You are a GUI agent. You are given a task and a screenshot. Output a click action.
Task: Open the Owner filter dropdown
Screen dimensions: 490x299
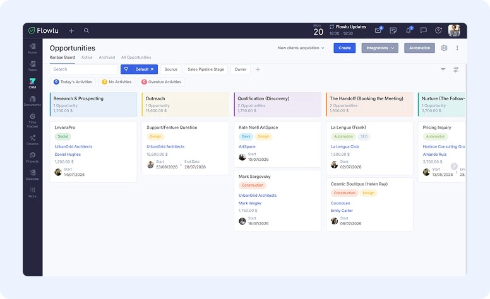[x=241, y=69]
